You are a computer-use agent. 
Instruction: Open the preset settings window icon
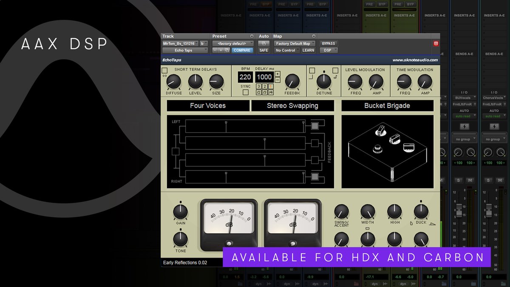pos(227,50)
